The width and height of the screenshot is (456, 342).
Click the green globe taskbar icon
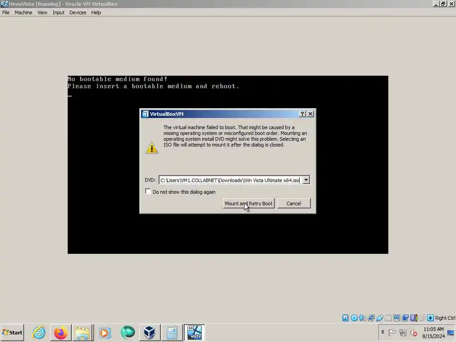(127, 332)
